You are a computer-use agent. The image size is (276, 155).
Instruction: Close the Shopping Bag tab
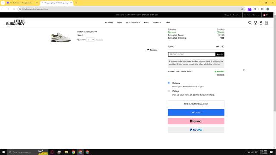pyautogui.click(x=71, y=3)
